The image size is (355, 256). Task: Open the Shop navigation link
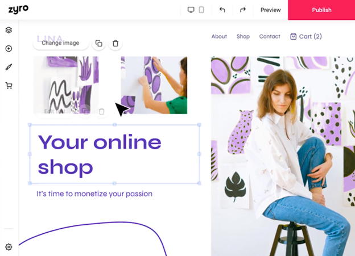click(x=243, y=36)
